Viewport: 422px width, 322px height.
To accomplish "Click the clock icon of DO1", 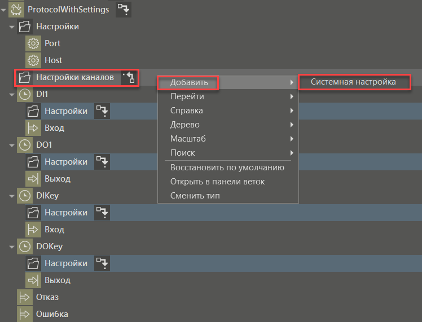I will pos(25,145).
